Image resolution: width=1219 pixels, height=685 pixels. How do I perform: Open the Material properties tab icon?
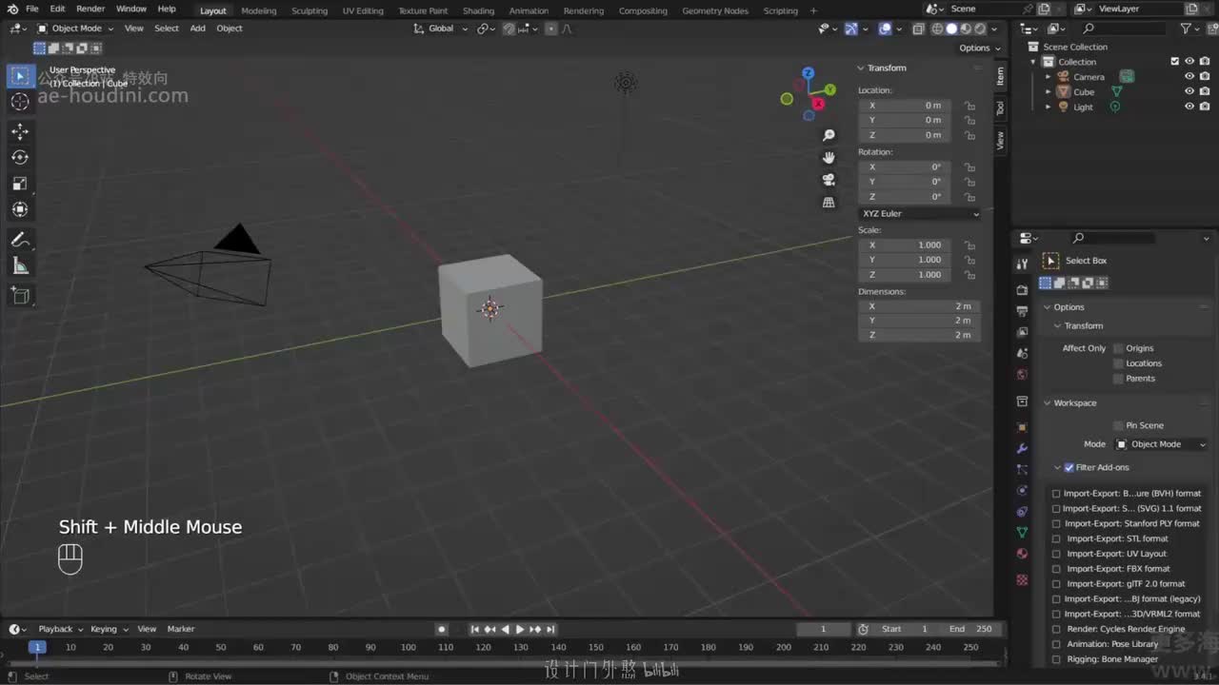pyautogui.click(x=1022, y=553)
